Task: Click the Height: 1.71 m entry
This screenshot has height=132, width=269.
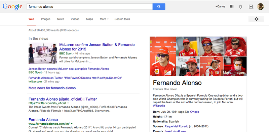Action: (162, 117)
